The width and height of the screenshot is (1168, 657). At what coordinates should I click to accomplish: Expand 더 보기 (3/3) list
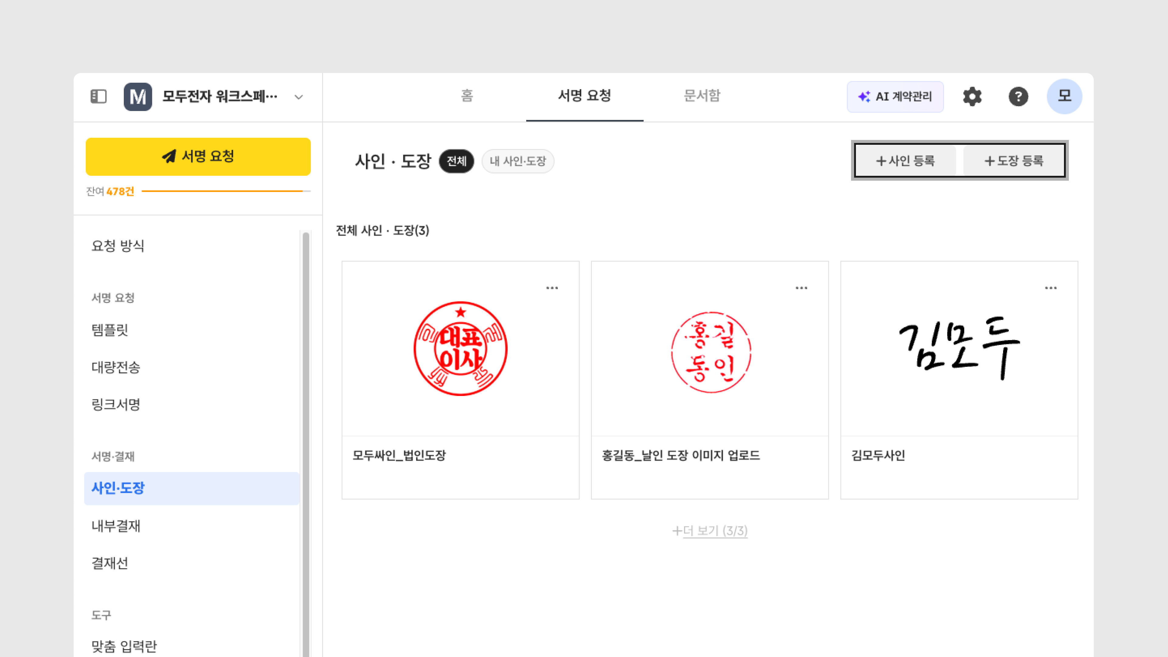[x=710, y=530]
